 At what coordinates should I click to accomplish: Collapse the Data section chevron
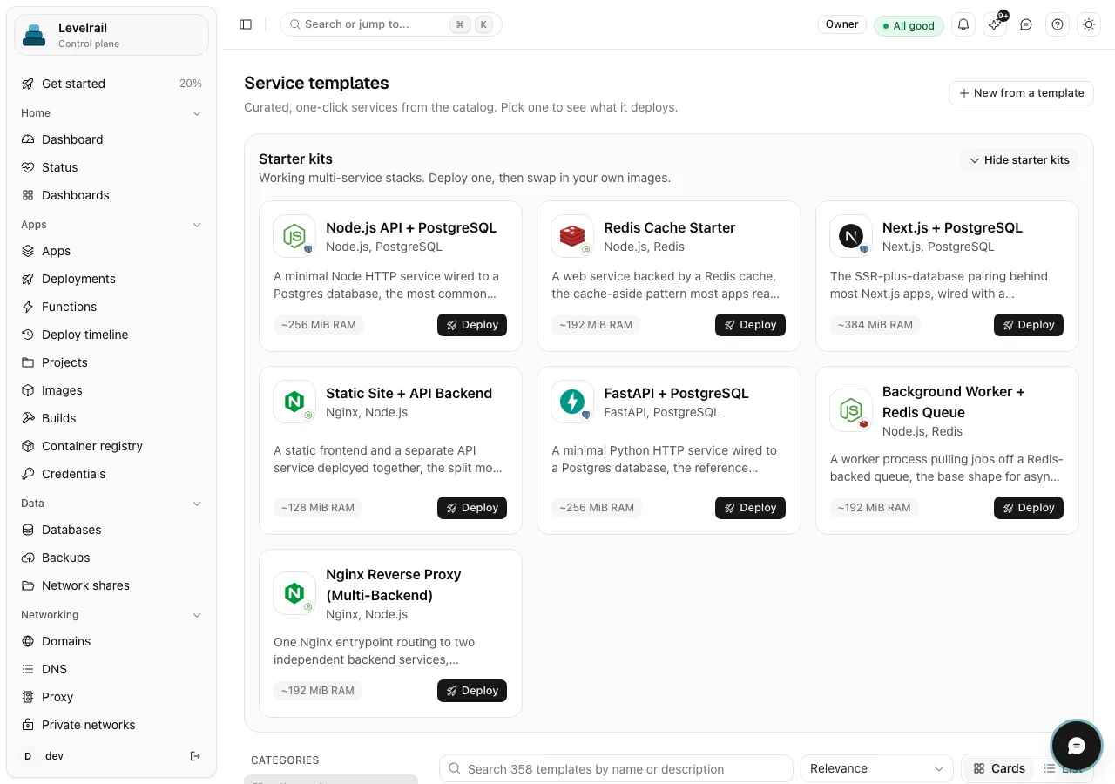(x=197, y=504)
